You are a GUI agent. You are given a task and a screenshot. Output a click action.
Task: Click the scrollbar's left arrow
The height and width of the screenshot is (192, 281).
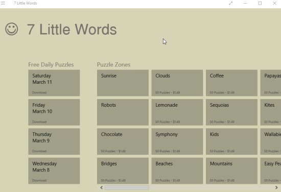(102, 187)
